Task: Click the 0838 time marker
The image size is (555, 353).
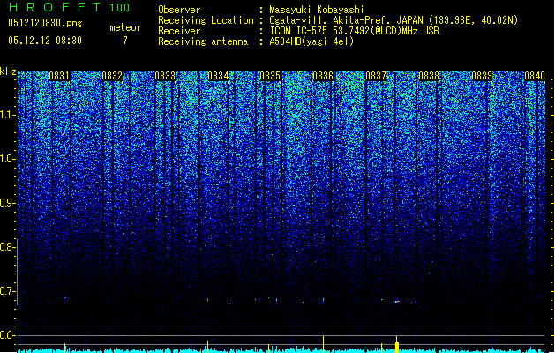Action: tap(429, 76)
